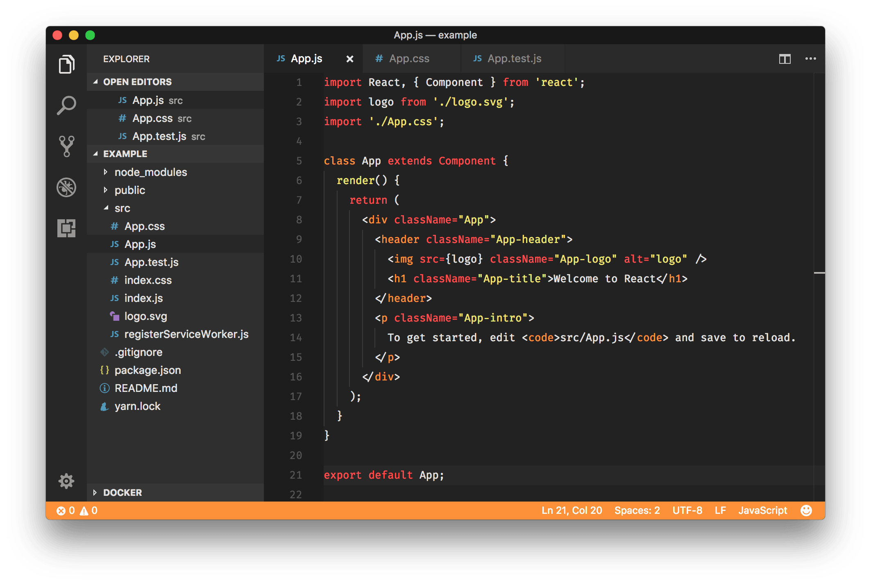The height and width of the screenshot is (585, 871).
Task: Close the App.js editor tab
Action: [x=349, y=59]
